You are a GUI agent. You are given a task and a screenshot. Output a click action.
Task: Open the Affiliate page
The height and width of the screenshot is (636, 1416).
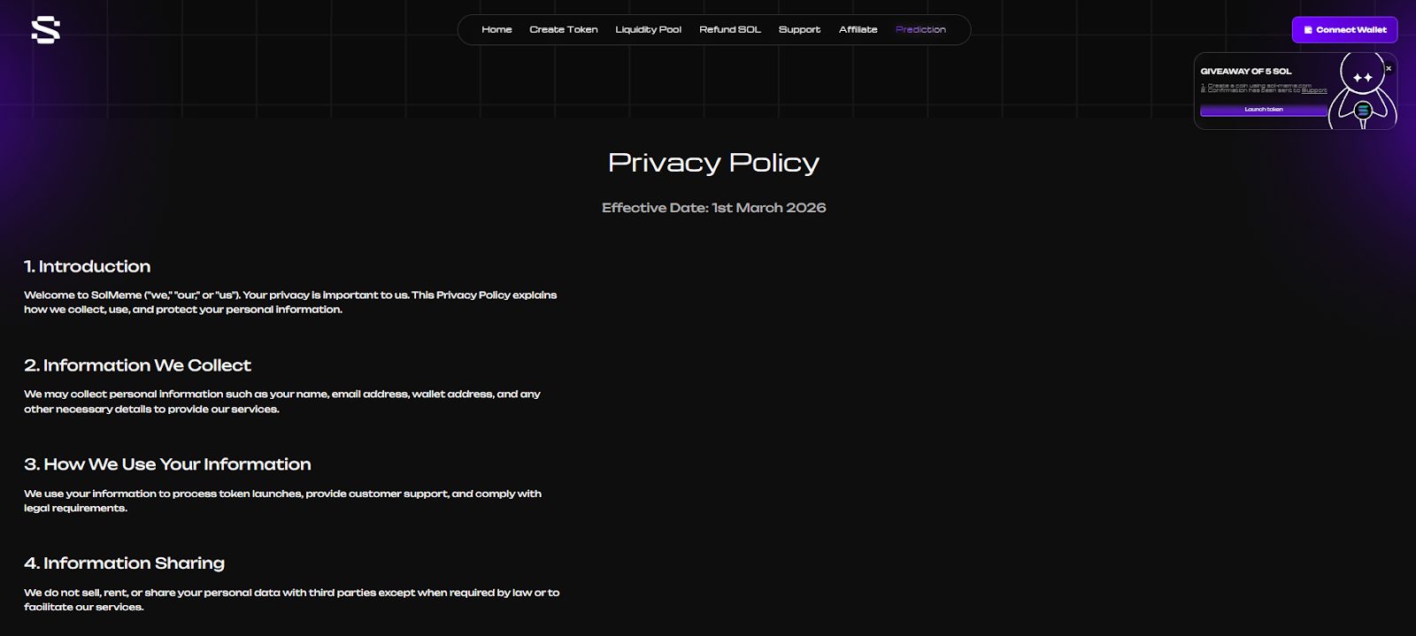pyautogui.click(x=858, y=30)
